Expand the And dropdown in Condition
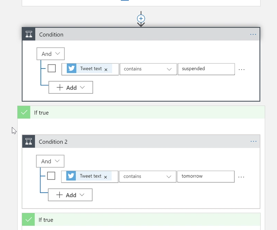 [51, 54]
